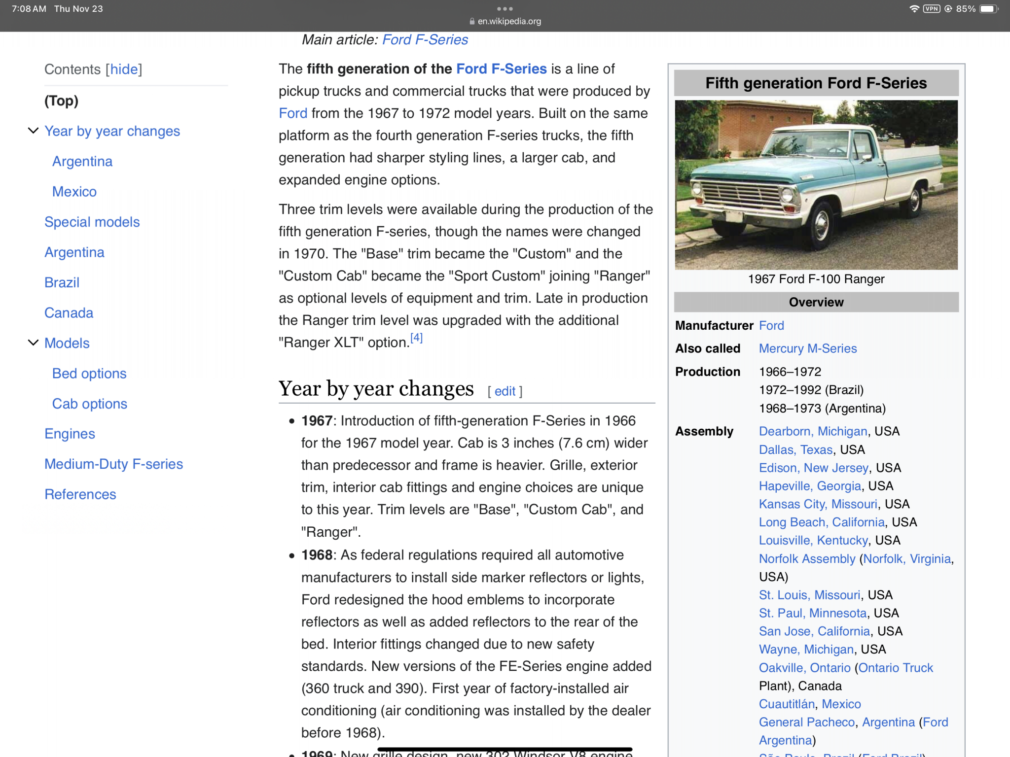
Task: Open the Ford Argentina link in Assembly list
Action: click(935, 722)
